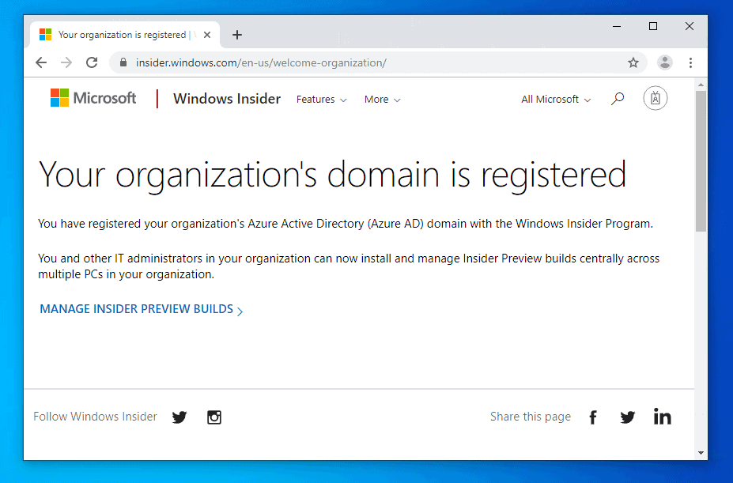733x483 pixels.
Task: Open the Windows Insider home link
Action: tap(227, 99)
